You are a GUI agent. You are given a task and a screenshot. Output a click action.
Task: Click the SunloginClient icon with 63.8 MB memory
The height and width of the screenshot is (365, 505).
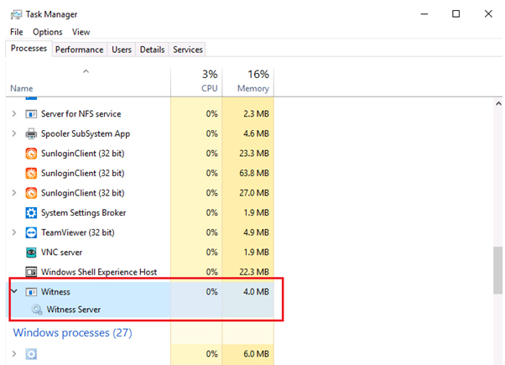point(31,174)
